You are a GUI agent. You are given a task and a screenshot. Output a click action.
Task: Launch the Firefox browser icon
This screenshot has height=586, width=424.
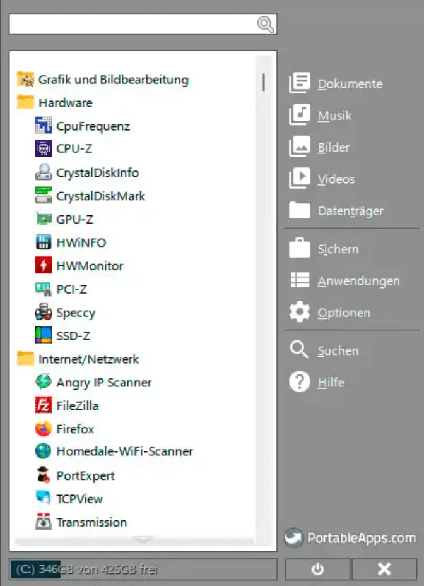44,429
